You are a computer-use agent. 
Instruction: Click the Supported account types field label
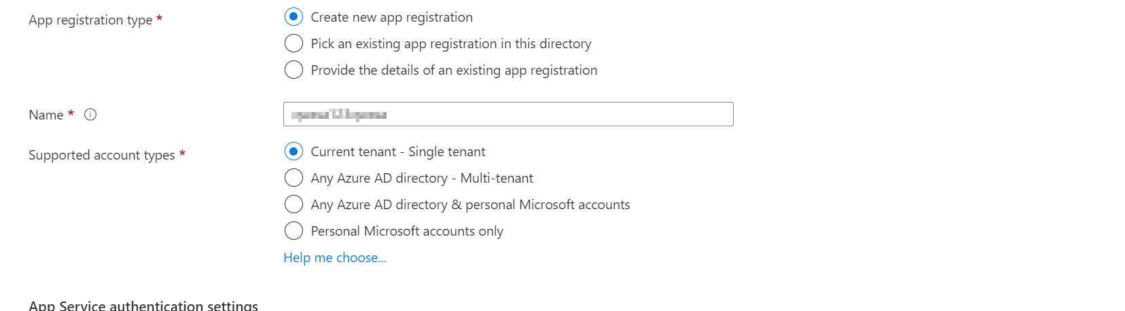(102, 155)
